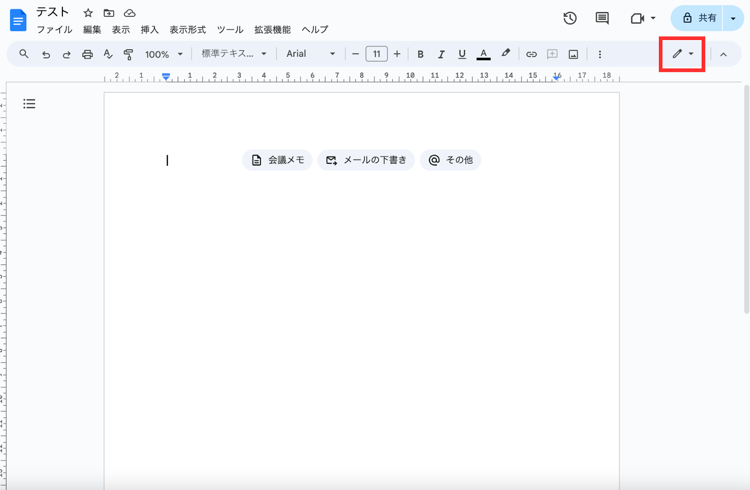750x490 pixels.
Task: Insert 会議メモ template chip
Action: (x=277, y=160)
